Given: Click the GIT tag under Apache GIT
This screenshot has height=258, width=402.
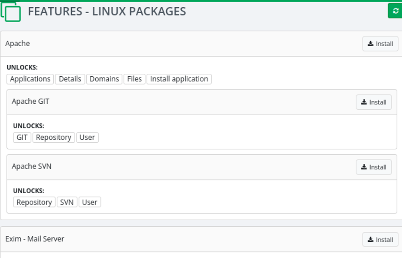Looking at the screenshot, I should 22,138.
